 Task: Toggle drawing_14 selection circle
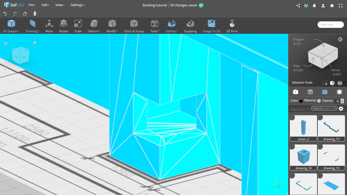pos(292,147)
